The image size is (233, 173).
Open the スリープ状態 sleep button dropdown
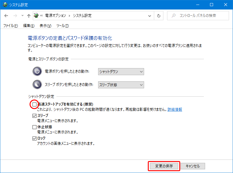pyautogui.click(x=121, y=85)
